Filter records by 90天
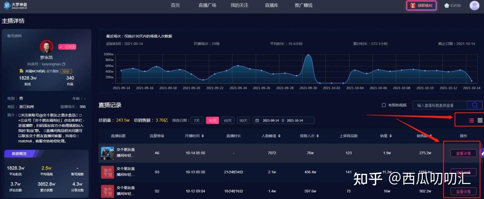 point(243,120)
